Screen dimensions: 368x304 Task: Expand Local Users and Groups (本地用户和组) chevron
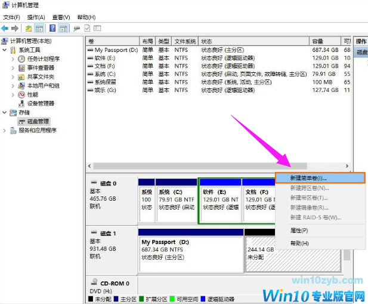tap(13, 86)
